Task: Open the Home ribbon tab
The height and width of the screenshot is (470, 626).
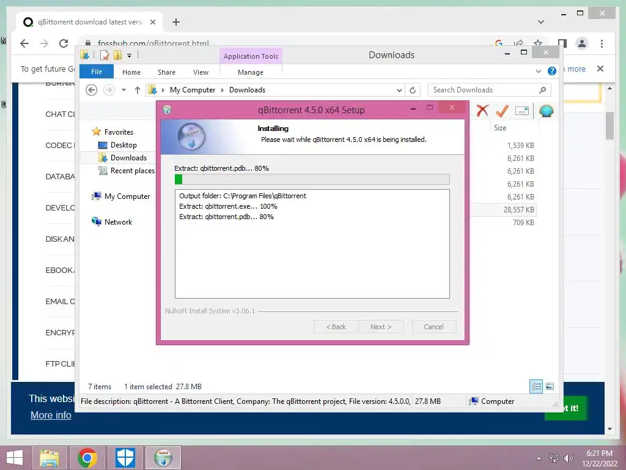Action: pos(131,72)
